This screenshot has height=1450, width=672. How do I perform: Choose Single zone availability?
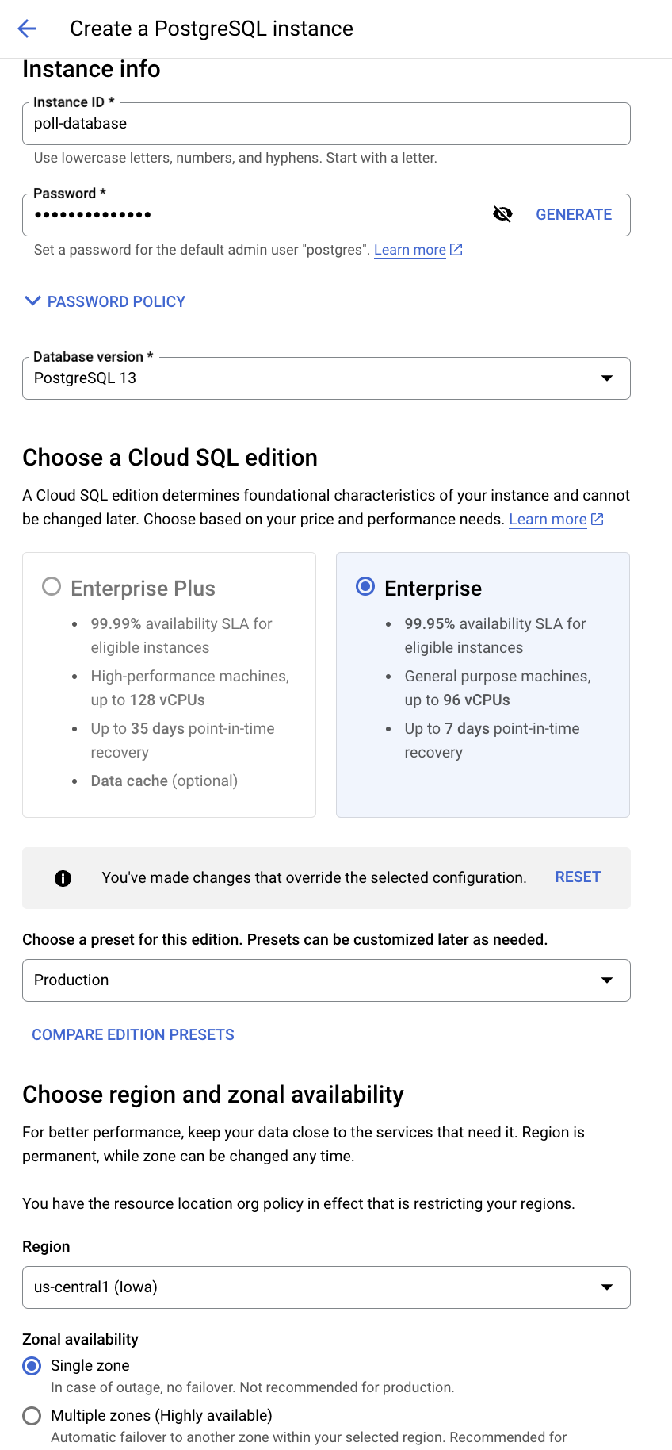click(32, 1366)
